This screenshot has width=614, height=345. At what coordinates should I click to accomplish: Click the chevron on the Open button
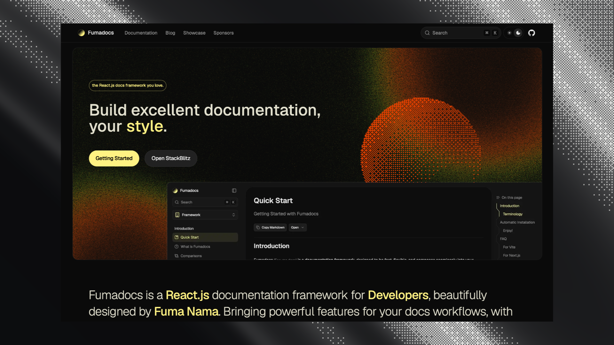click(303, 227)
